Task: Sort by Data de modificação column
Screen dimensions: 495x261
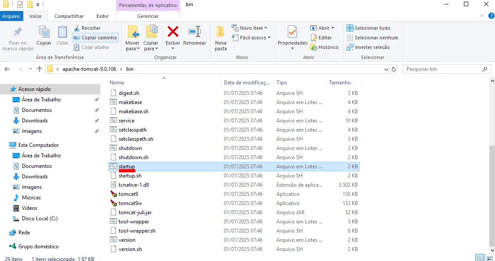Action: click(x=247, y=83)
